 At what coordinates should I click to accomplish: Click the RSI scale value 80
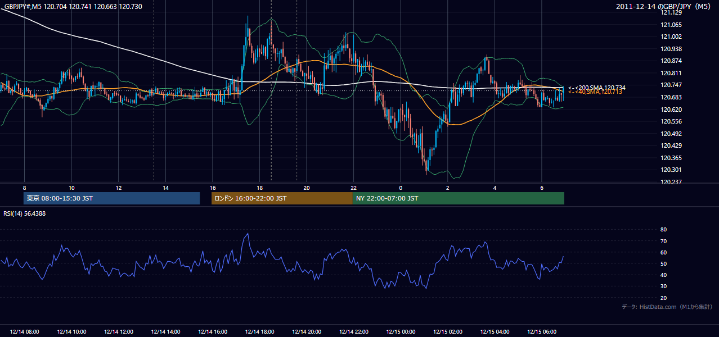[663, 230]
